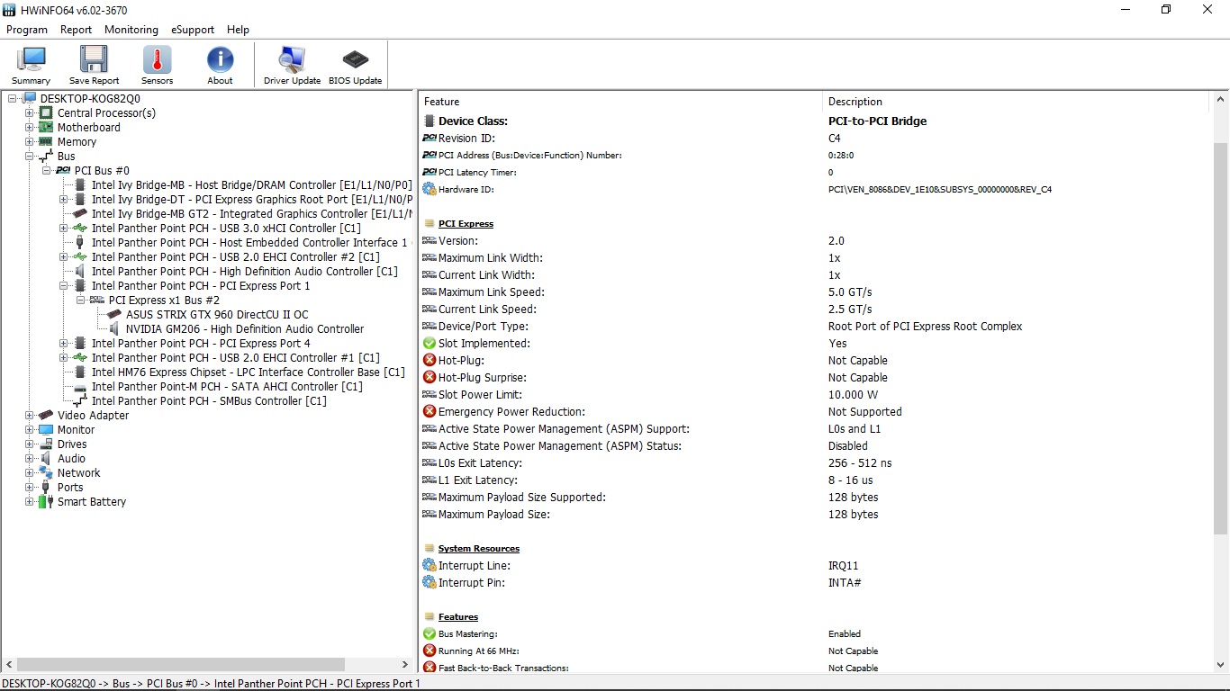
Task: Open the Summary toolbar icon
Action: point(31,59)
